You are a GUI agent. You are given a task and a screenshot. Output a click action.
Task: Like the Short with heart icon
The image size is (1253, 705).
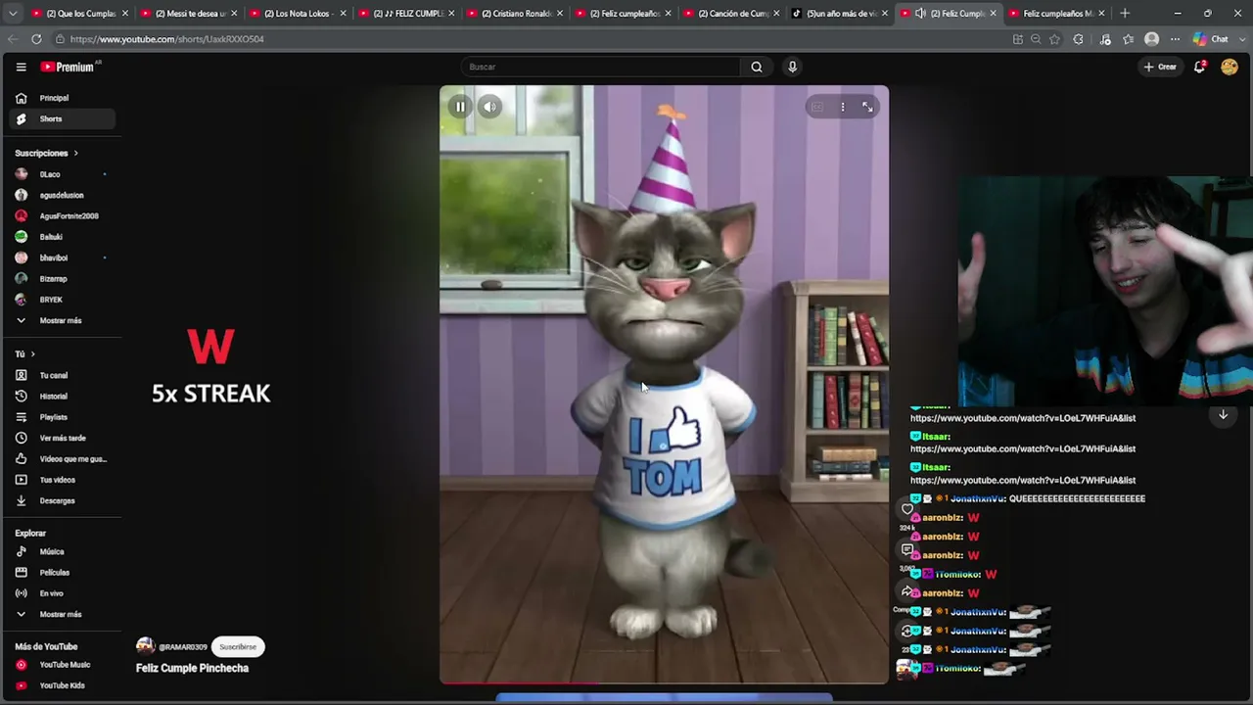pyautogui.click(x=907, y=510)
